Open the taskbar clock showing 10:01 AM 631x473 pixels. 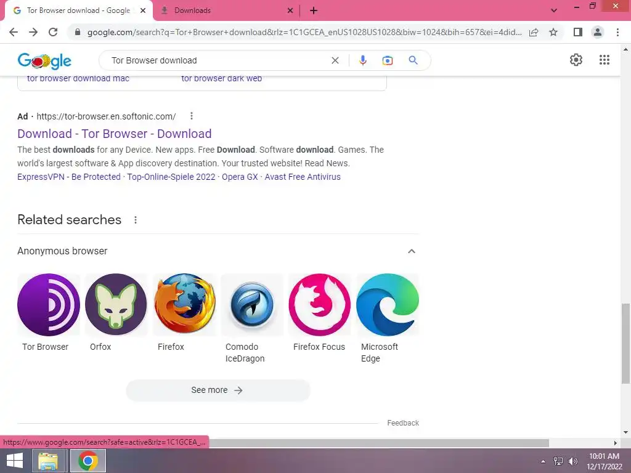[604, 461]
